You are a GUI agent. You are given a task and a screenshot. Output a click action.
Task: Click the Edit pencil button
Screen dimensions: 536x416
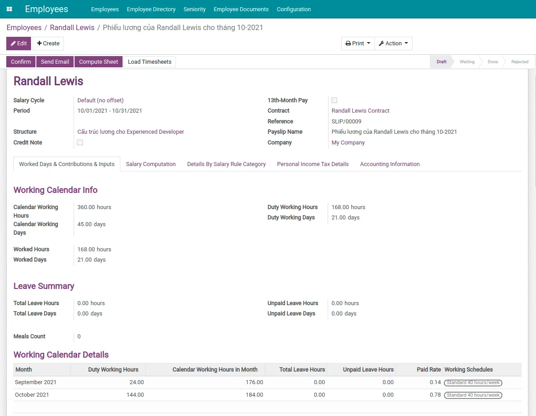pos(18,44)
